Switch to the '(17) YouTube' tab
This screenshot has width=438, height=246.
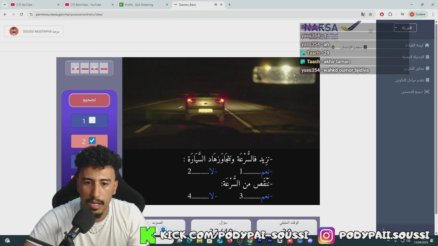34,4
